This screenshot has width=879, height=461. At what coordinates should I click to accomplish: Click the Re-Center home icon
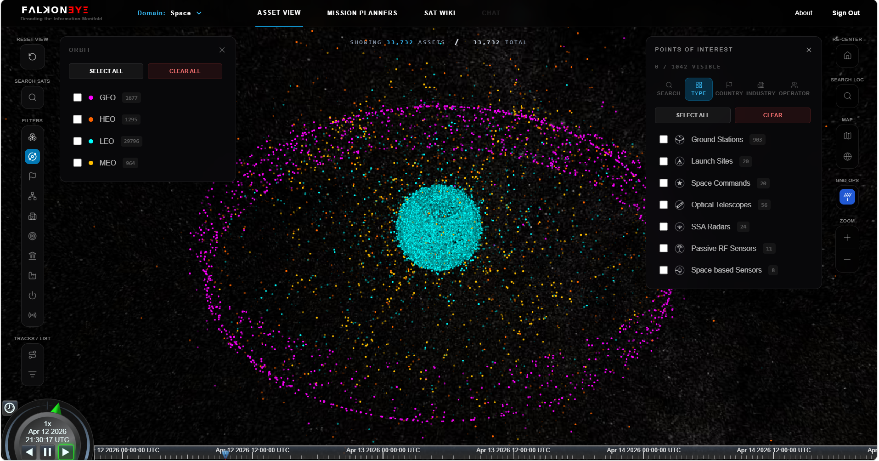coord(847,56)
